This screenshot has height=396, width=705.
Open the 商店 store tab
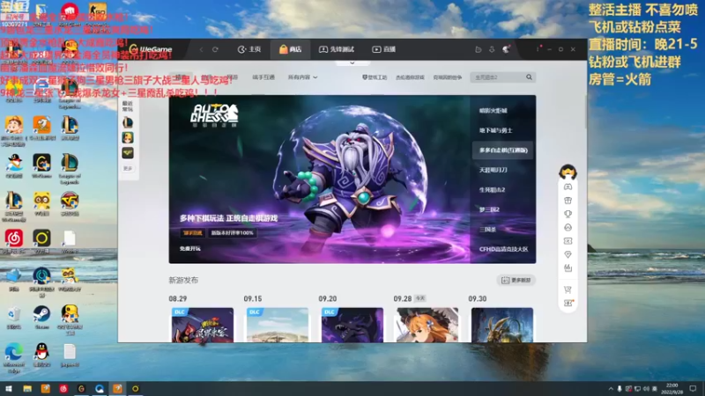(290, 49)
